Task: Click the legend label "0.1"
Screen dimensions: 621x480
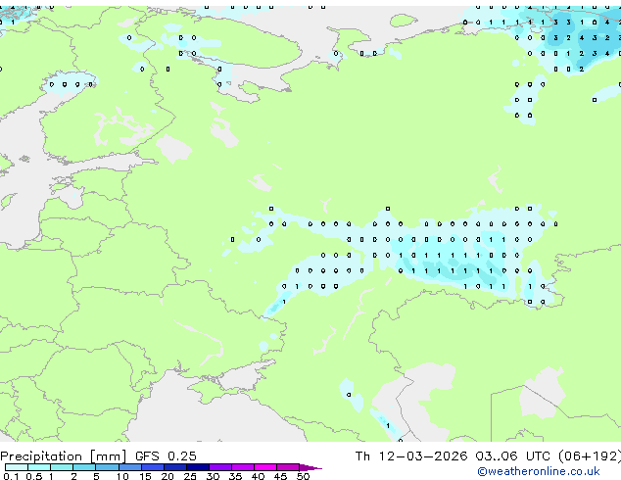Action: pyautogui.click(x=11, y=476)
